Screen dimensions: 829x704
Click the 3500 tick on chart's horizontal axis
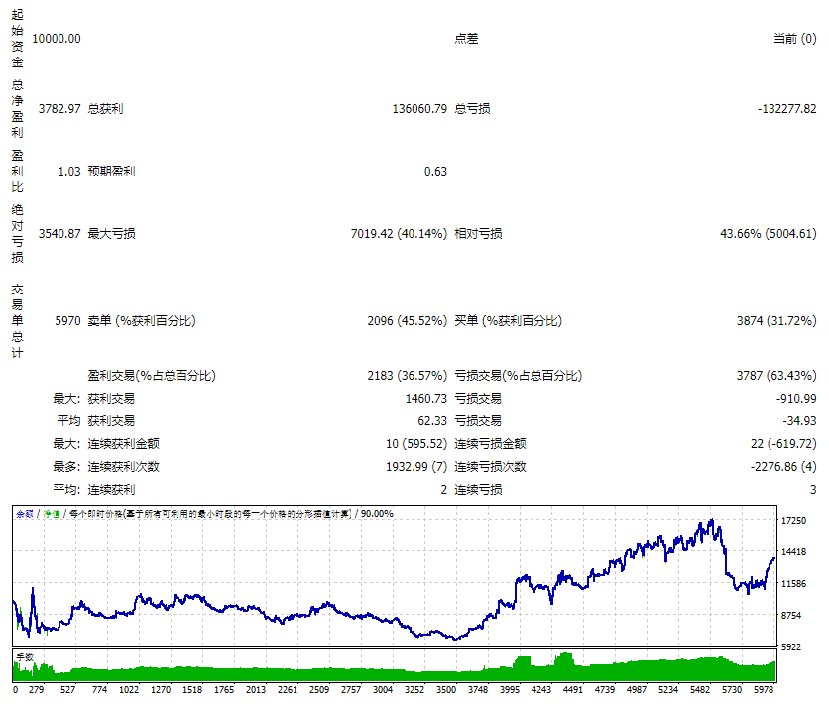pos(446,690)
